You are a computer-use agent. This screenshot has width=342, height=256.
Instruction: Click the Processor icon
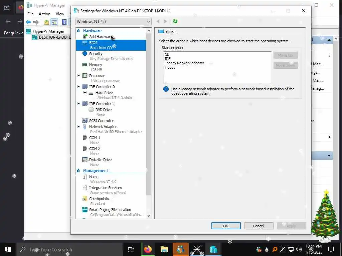(85, 76)
